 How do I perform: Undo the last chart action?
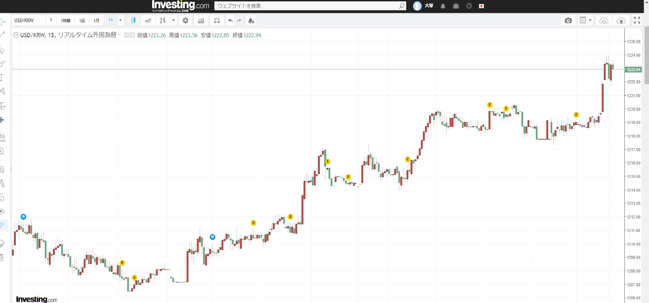[x=230, y=21]
